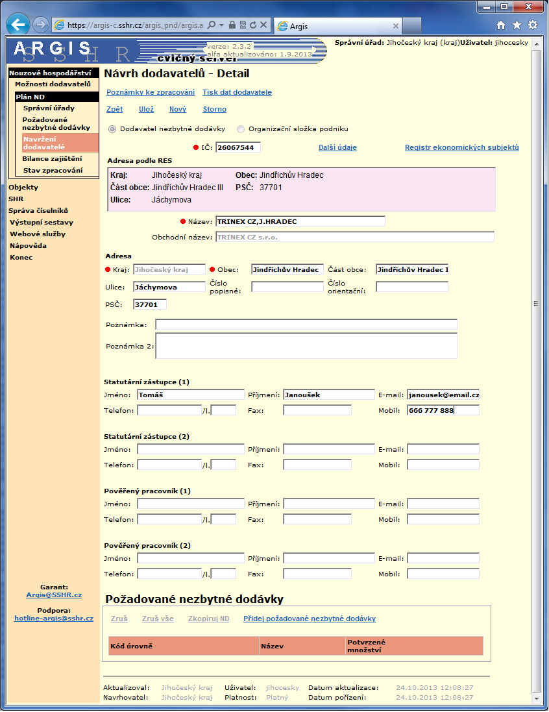549x712 pixels.
Task: Click the Poznámka 2 text area
Action: 306,346
